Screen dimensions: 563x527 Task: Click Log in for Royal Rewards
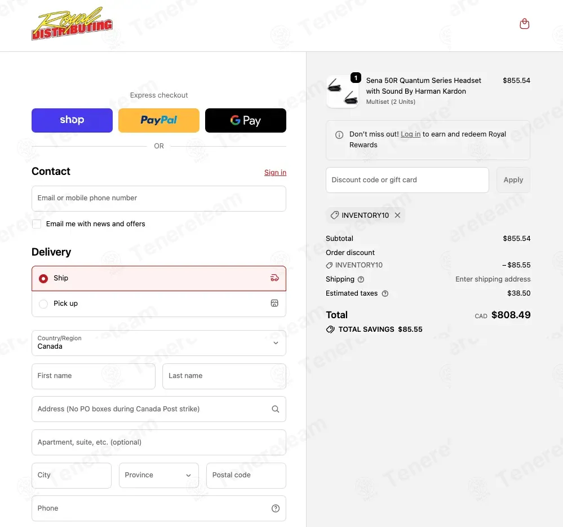pyautogui.click(x=410, y=134)
